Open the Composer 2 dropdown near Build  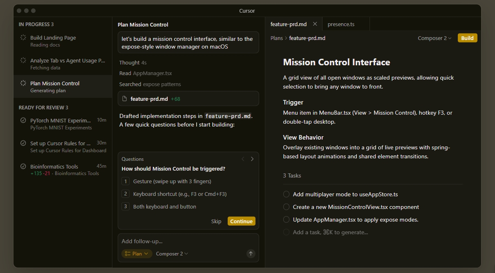coord(434,38)
